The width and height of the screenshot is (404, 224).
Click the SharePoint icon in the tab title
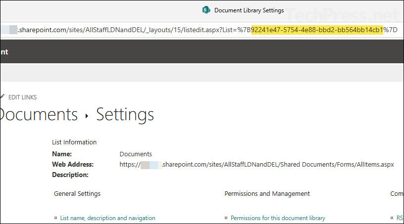pos(206,10)
